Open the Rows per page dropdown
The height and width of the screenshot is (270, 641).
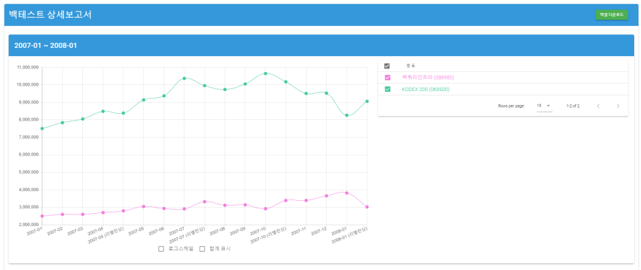544,106
